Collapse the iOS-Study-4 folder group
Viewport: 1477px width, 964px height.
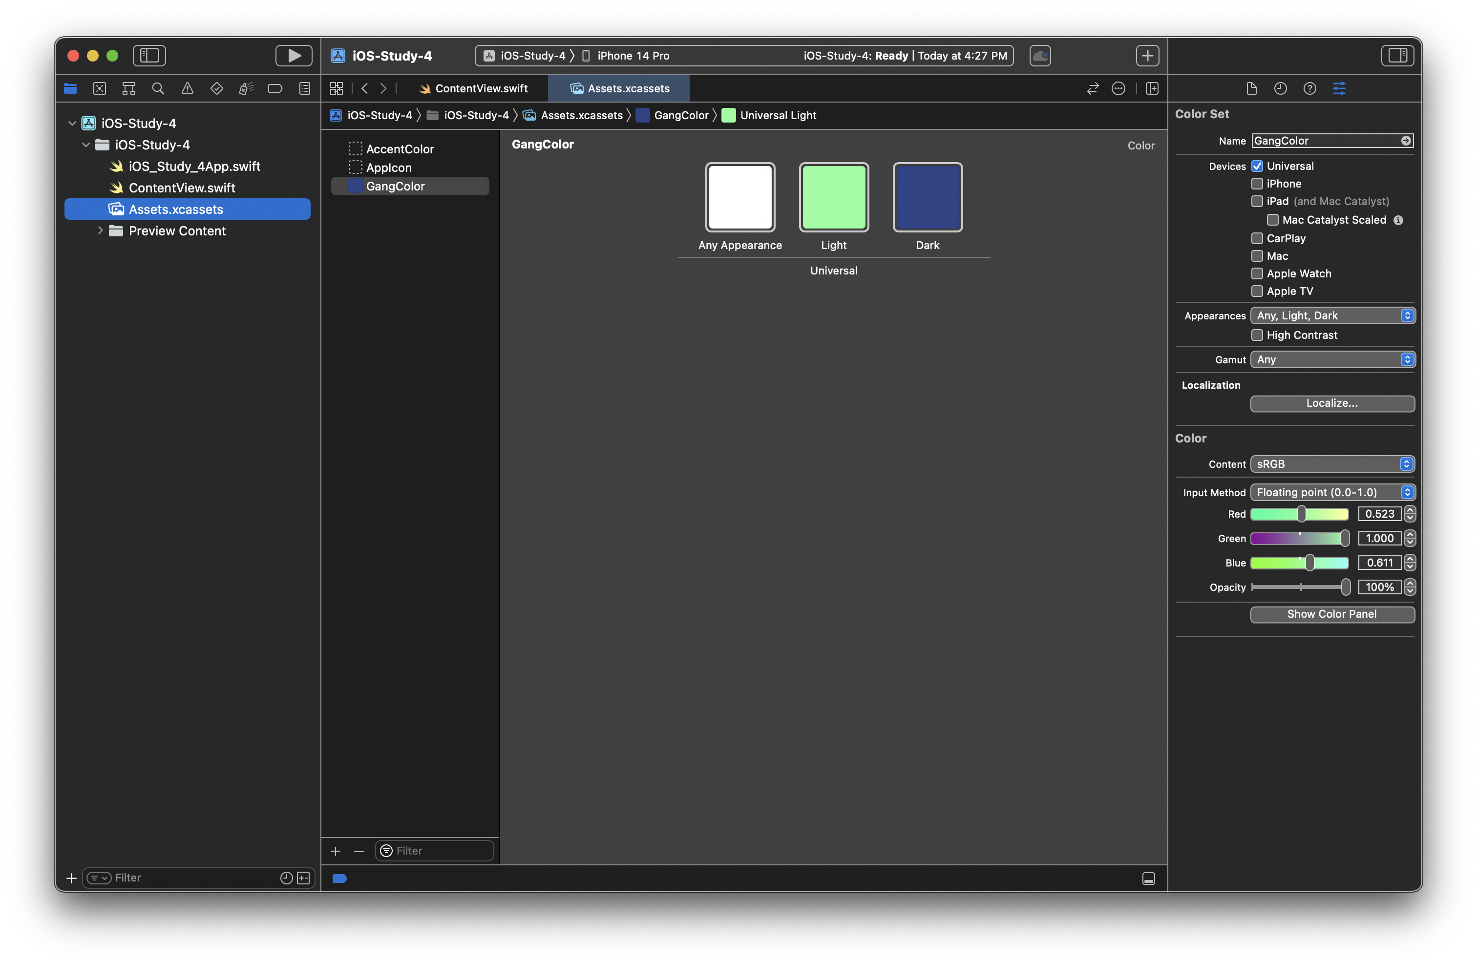click(x=85, y=145)
